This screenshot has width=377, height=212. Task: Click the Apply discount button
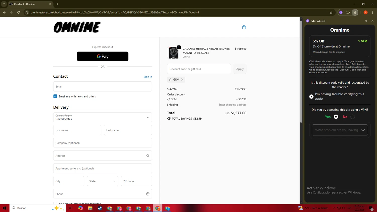pyautogui.click(x=240, y=69)
